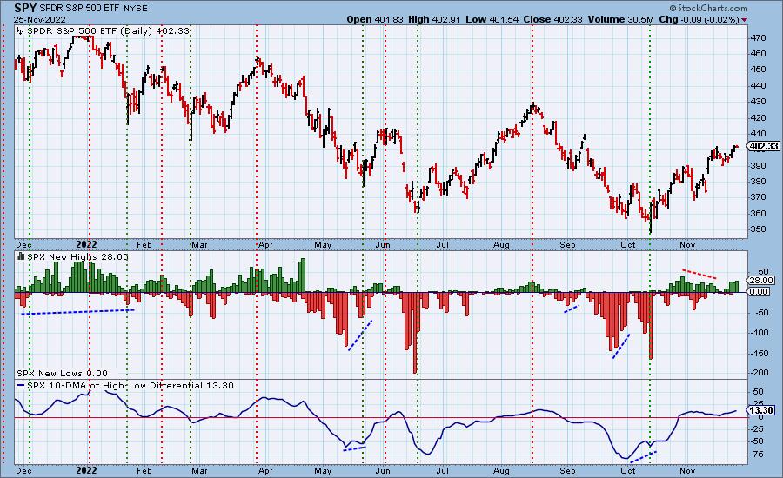Click the Volume 30.5M value
783x478 pixels.
point(620,19)
